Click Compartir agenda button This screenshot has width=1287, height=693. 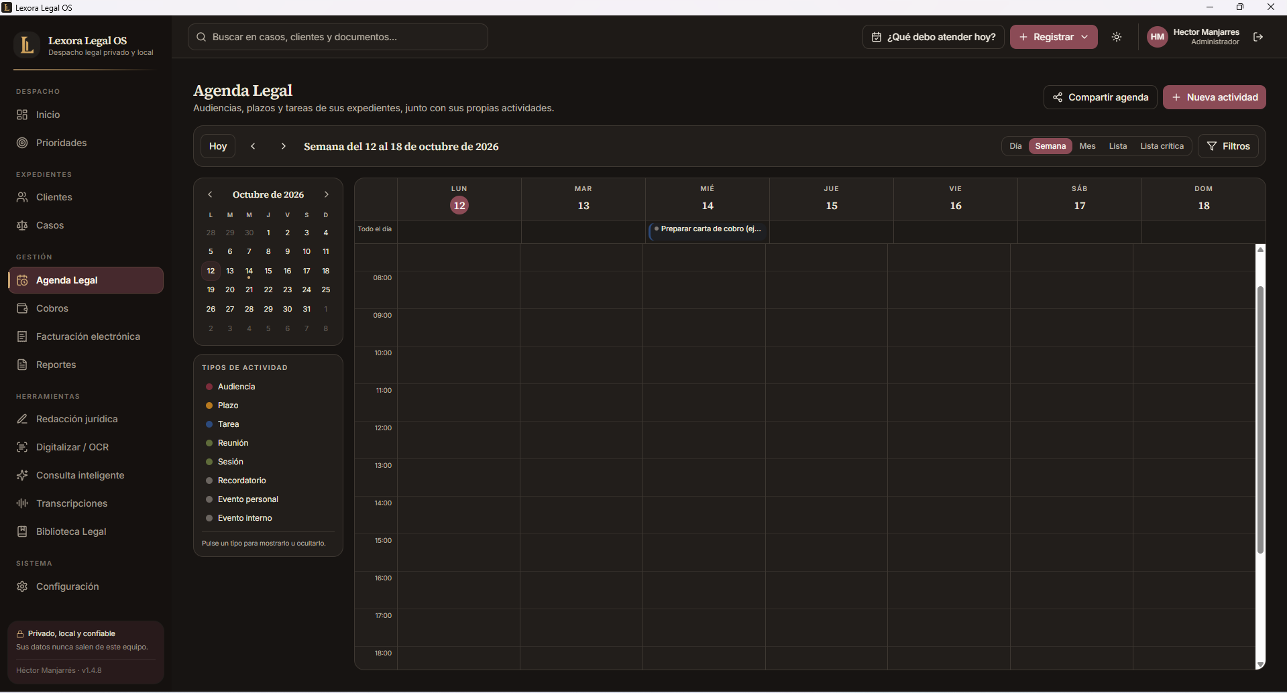[1101, 97]
